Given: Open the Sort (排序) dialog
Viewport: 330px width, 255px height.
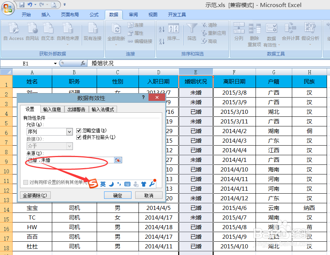Looking at the screenshot, I should pos(173,32).
